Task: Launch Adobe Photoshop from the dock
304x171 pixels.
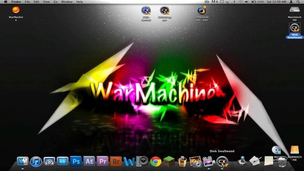Action: 76,161
